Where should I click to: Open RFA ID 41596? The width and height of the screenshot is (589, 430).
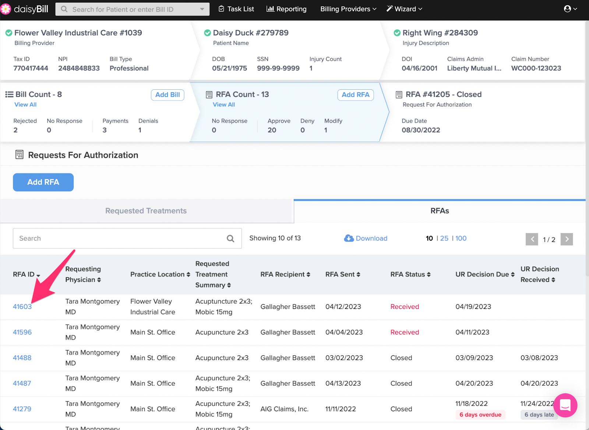[x=22, y=333]
